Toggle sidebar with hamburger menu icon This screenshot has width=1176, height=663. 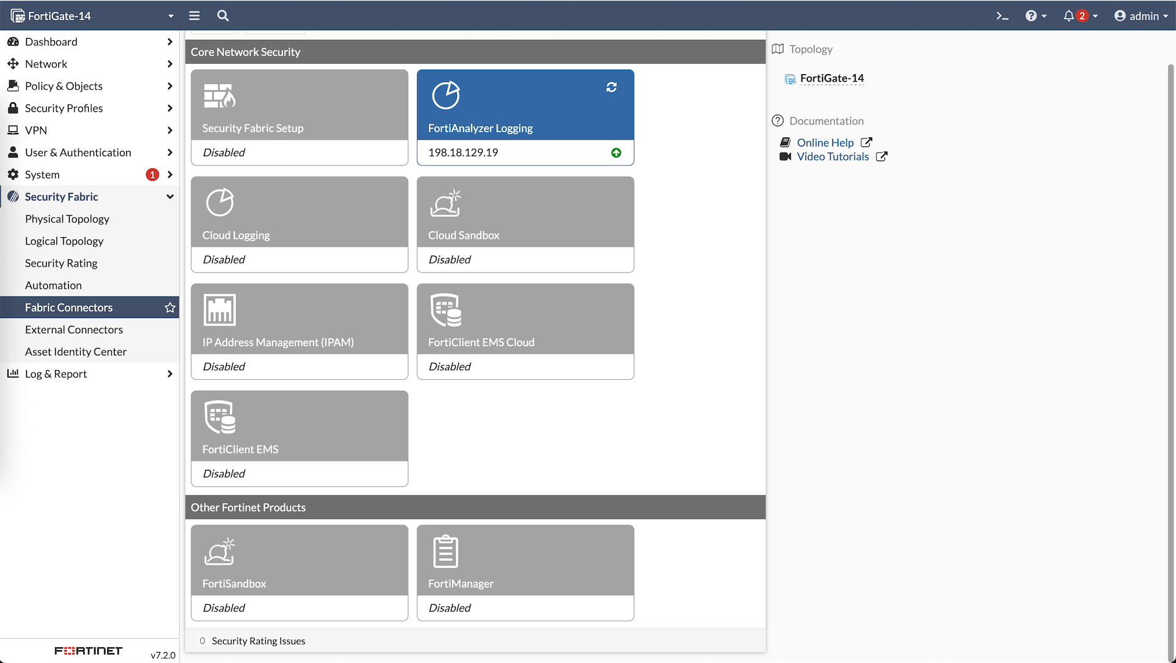coord(194,16)
